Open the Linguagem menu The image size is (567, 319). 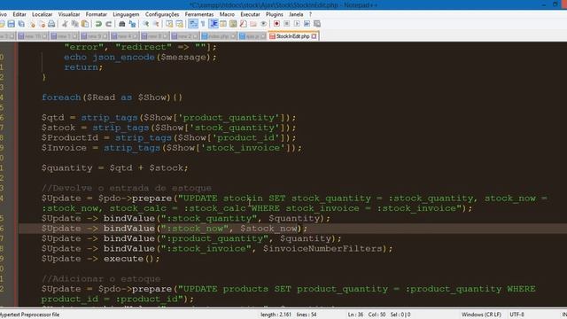(x=126, y=14)
